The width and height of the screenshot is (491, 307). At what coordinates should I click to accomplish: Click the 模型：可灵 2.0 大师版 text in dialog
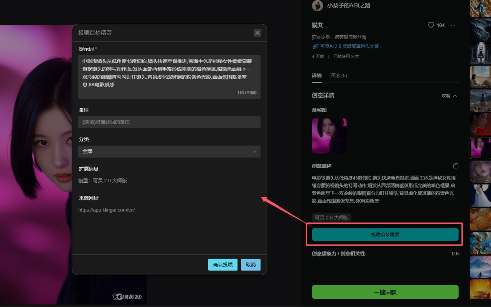pyautogui.click(x=103, y=181)
